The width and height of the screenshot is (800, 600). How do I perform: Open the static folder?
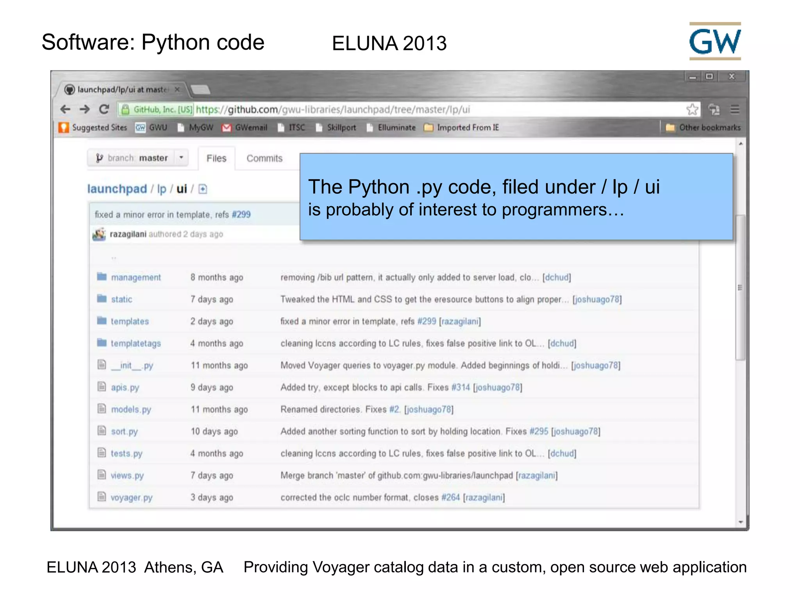[x=121, y=299]
